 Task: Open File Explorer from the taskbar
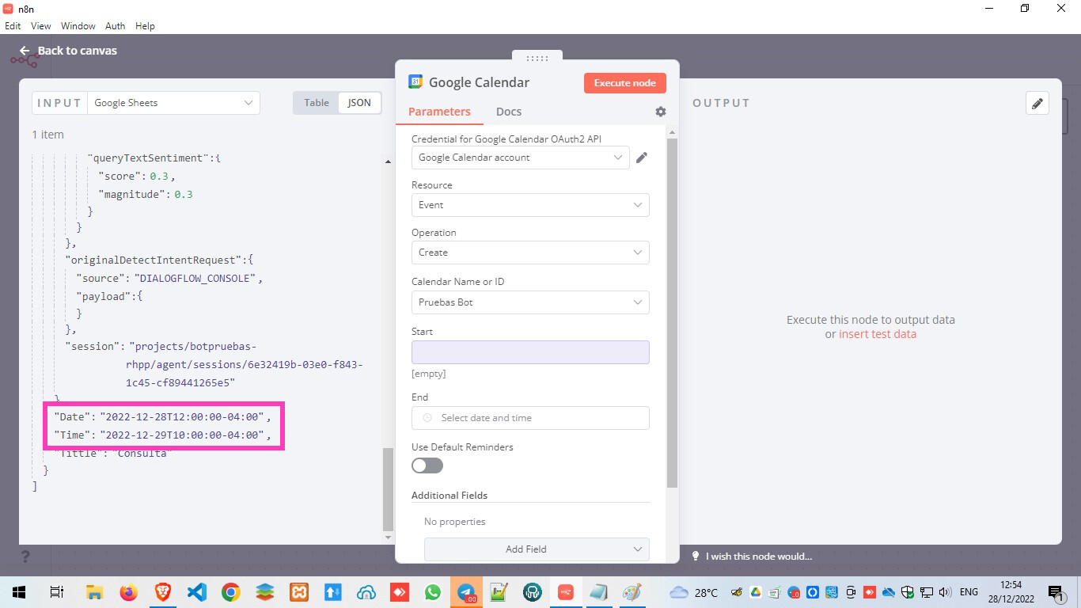(94, 592)
